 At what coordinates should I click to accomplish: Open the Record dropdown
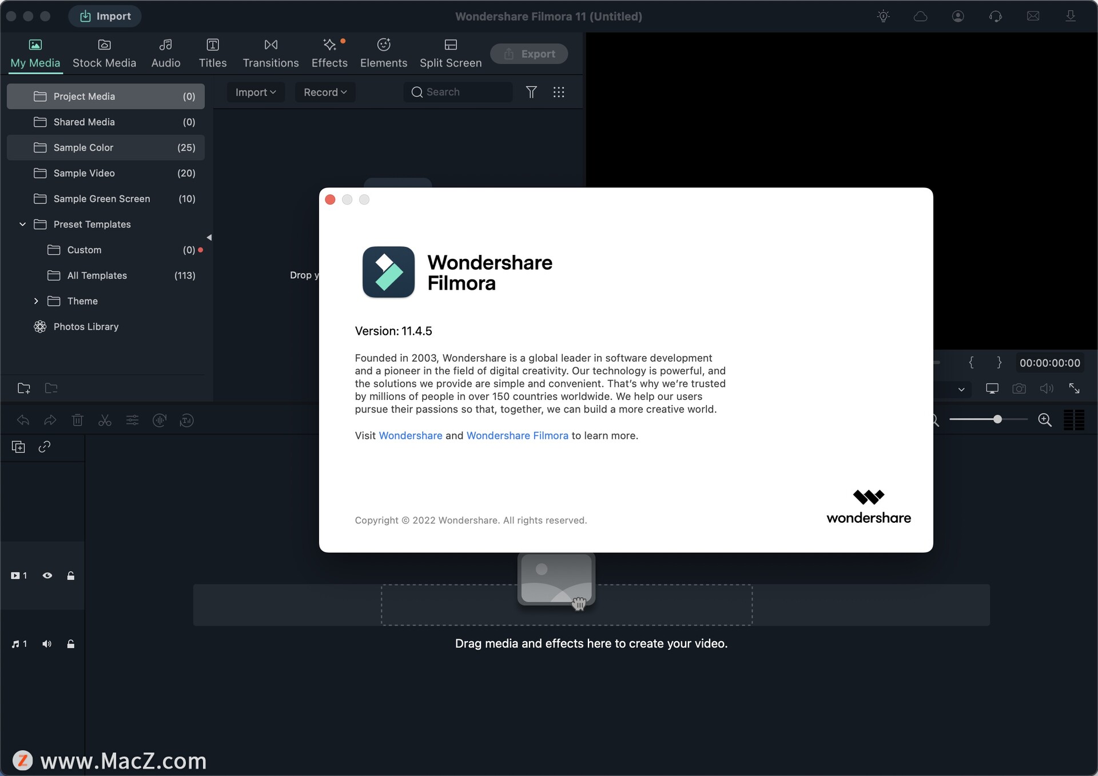coord(325,92)
